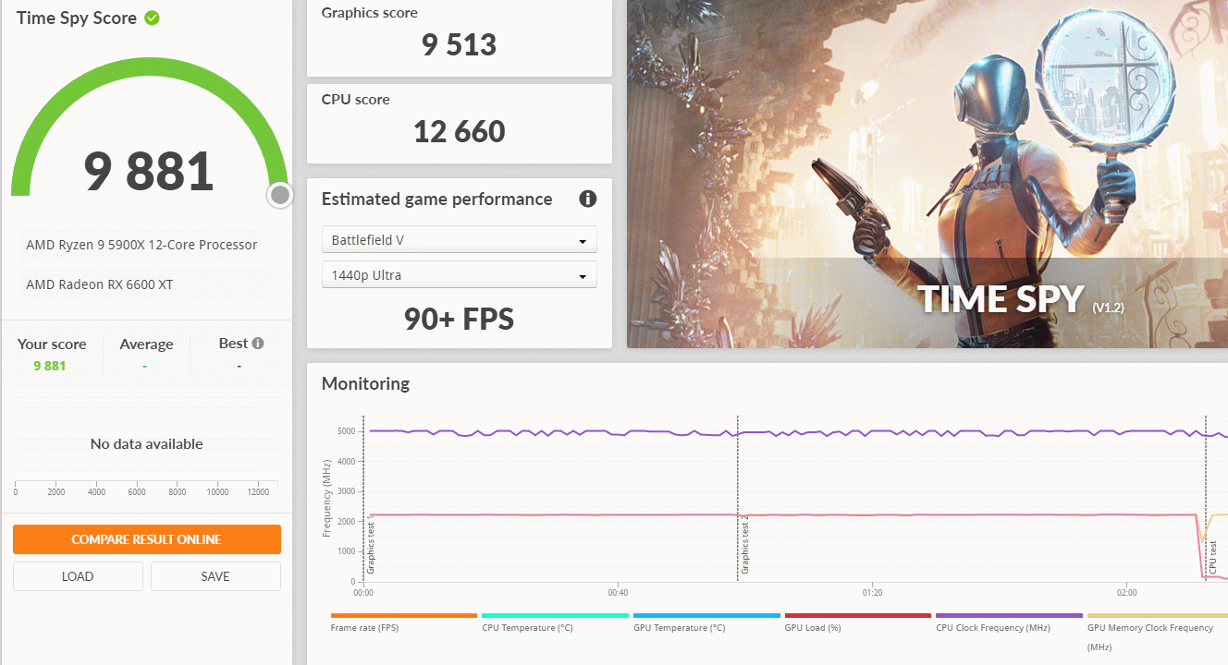Open the Battlefield V game dropdown

pos(459,240)
